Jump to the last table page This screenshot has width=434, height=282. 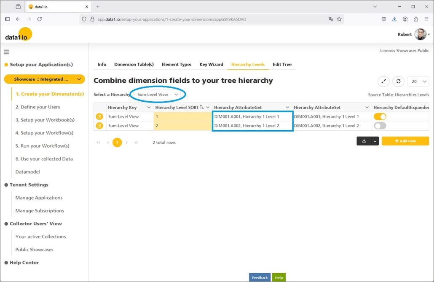[136, 142]
